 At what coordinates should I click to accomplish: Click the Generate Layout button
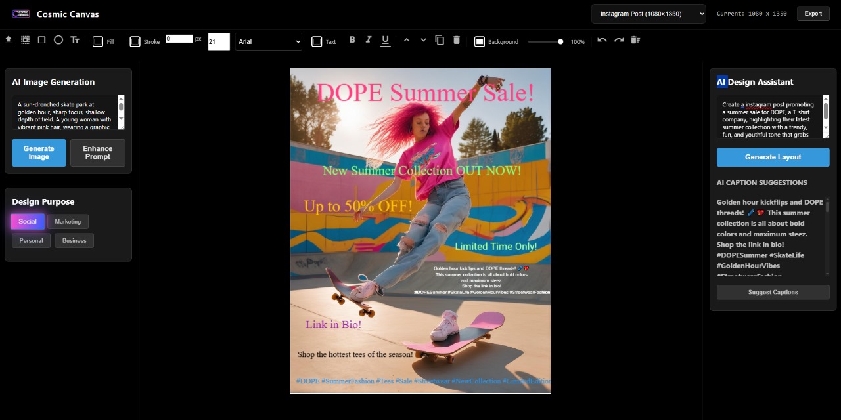tap(773, 157)
